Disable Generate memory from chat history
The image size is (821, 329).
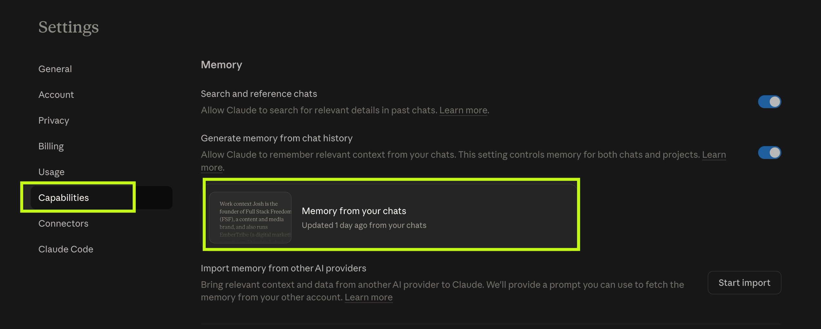(x=770, y=153)
